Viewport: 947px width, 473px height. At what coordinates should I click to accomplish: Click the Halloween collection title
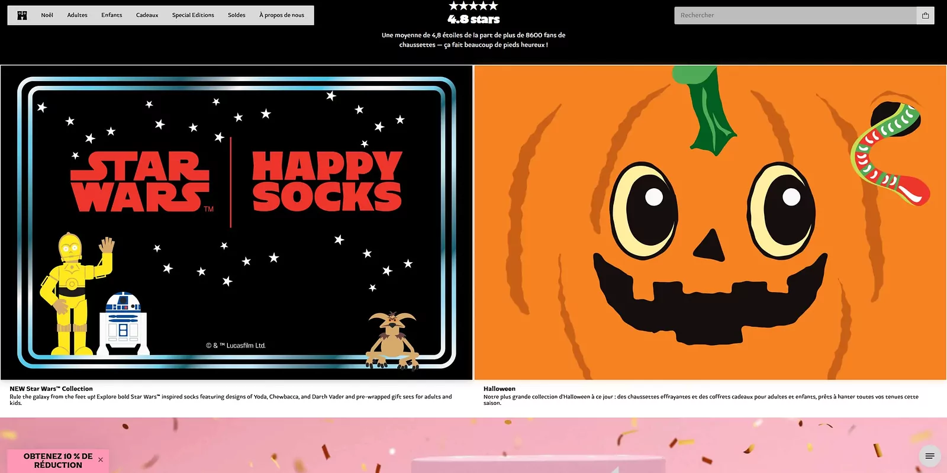[500, 389]
